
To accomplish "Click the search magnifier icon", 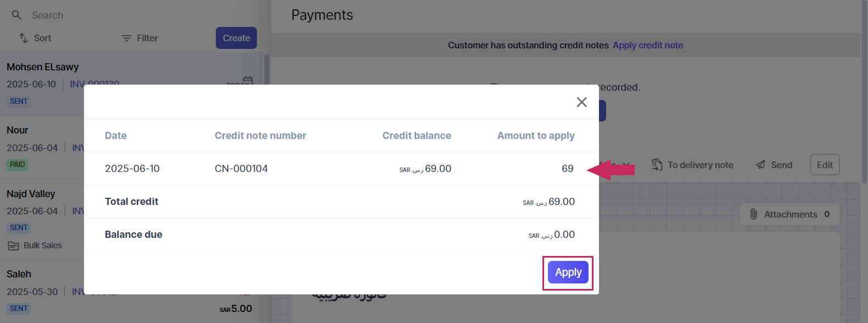I will tap(16, 15).
